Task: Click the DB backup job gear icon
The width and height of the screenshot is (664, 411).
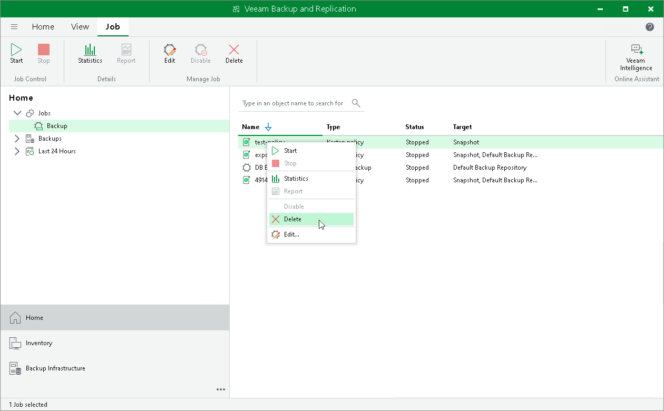Action: 246,168
